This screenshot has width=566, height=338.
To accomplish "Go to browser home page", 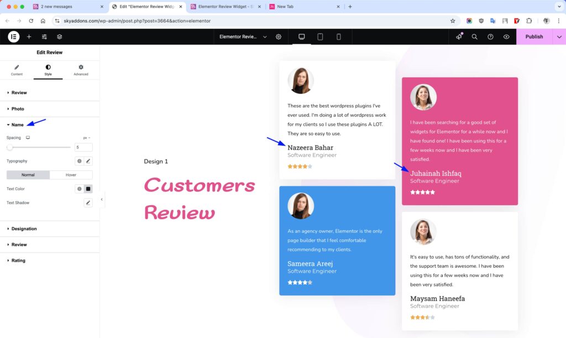I will pos(43,21).
